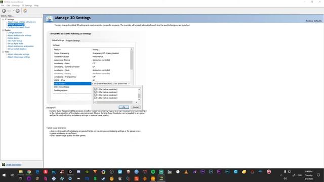The height and width of the screenshot is (182, 324).
Task: Collapse the Video tree node
Action: [3, 52]
